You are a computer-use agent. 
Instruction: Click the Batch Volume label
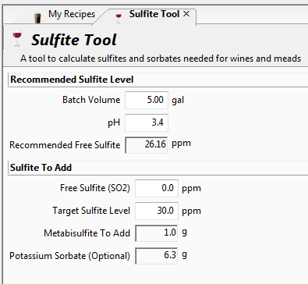click(91, 100)
